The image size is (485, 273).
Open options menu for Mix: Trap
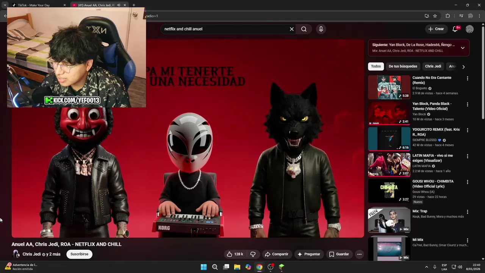point(467,212)
